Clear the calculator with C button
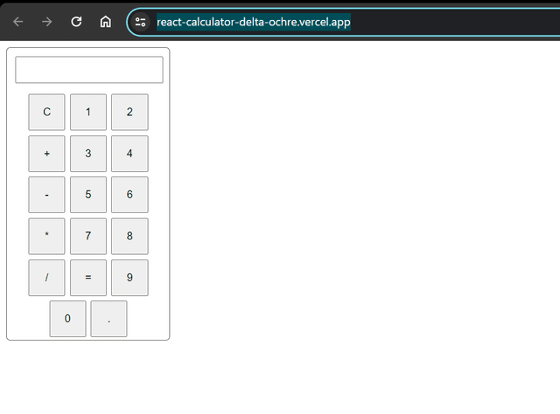This screenshot has width=560, height=414. click(x=46, y=112)
